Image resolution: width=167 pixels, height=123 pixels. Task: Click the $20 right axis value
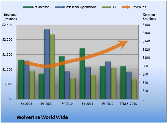pos(145,91)
